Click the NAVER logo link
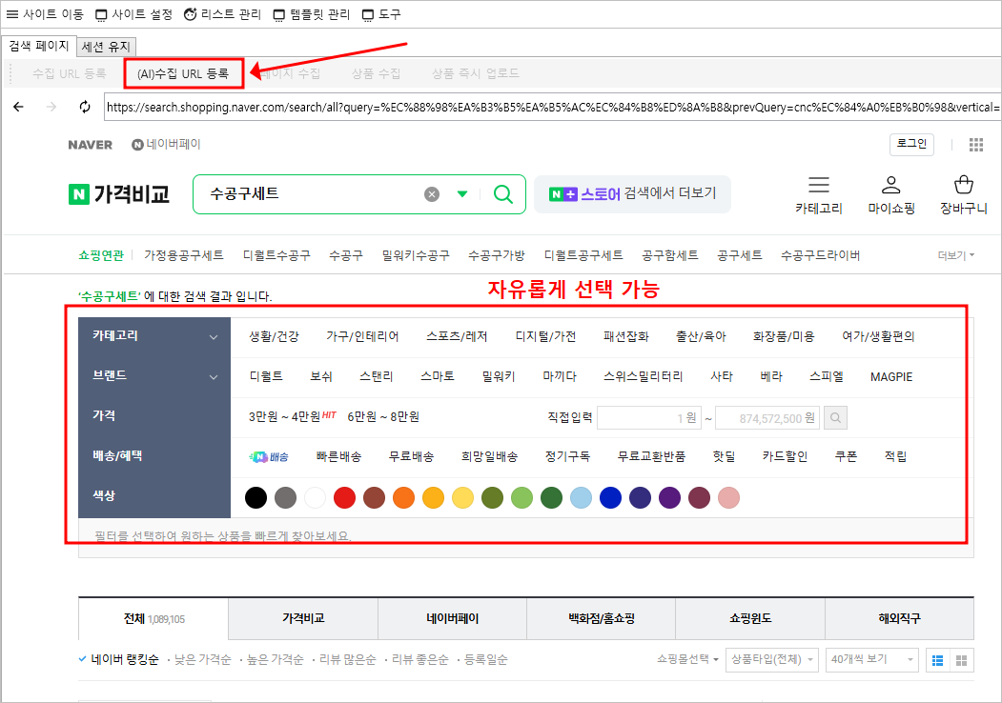1002x703 pixels. point(91,145)
